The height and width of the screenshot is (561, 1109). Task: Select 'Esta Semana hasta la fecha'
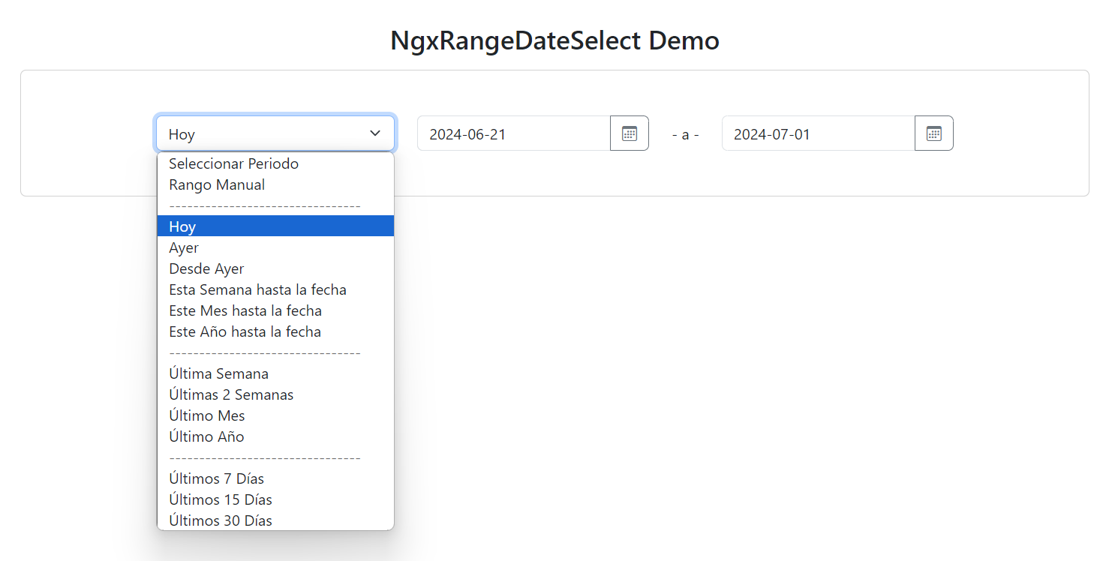275,289
